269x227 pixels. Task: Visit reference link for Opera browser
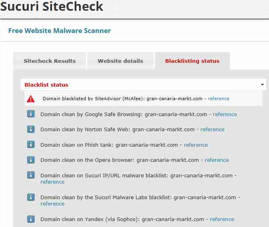tap(217, 160)
